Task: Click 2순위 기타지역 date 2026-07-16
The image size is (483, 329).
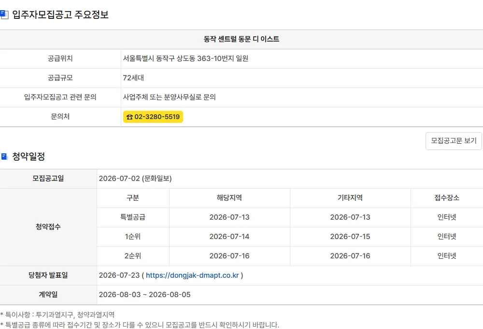Action: click(350, 256)
